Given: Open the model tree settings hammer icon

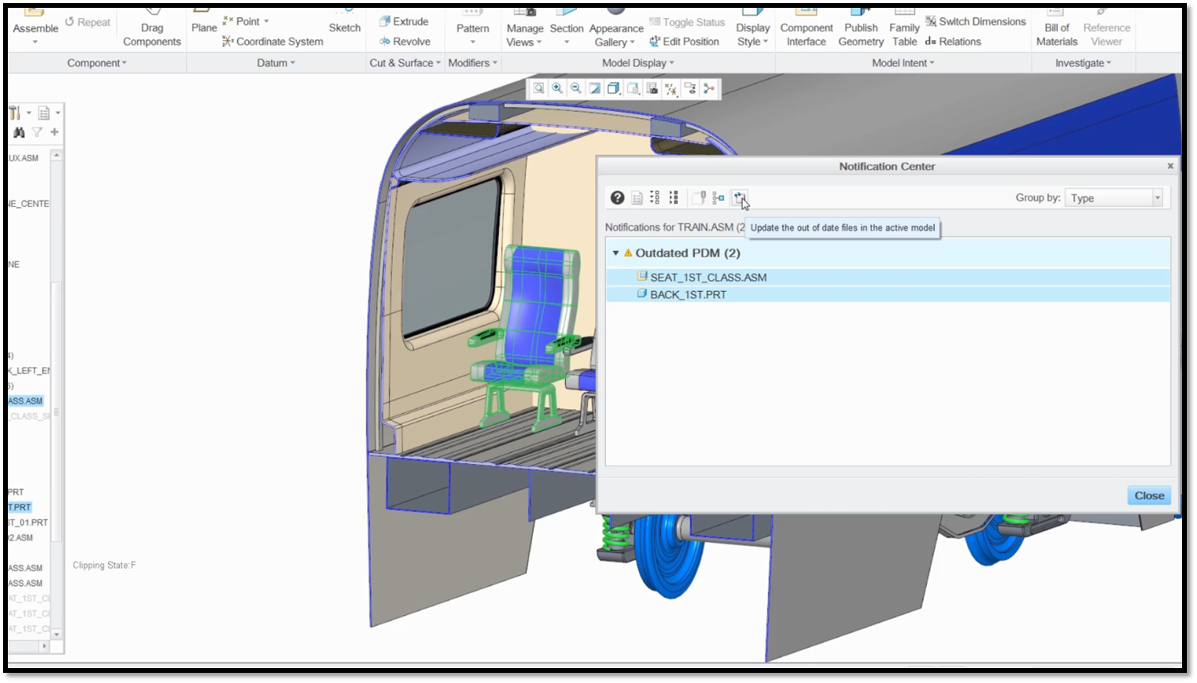Looking at the screenshot, I should pos(15,113).
